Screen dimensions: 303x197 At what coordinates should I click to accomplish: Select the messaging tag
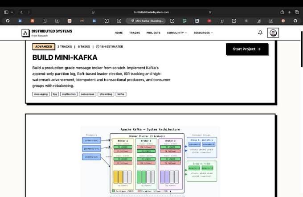pyautogui.click(x=41, y=94)
